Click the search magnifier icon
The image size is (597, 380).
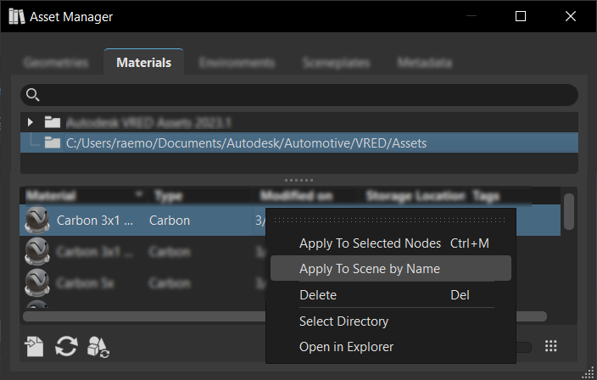click(33, 95)
